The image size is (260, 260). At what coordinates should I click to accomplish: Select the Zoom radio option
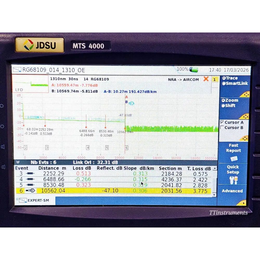coord(230,100)
